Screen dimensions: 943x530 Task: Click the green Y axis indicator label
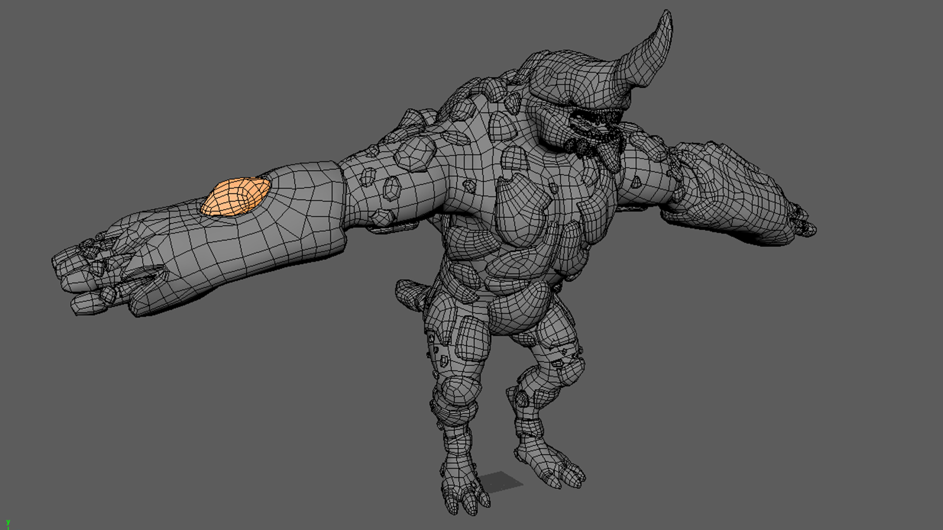[x=7, y=523]
